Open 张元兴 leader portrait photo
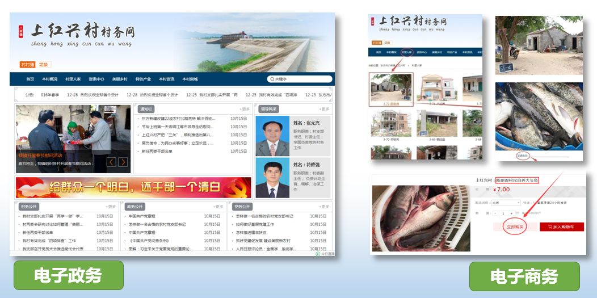Screen dimensions: 597x298 click(272, 136)
